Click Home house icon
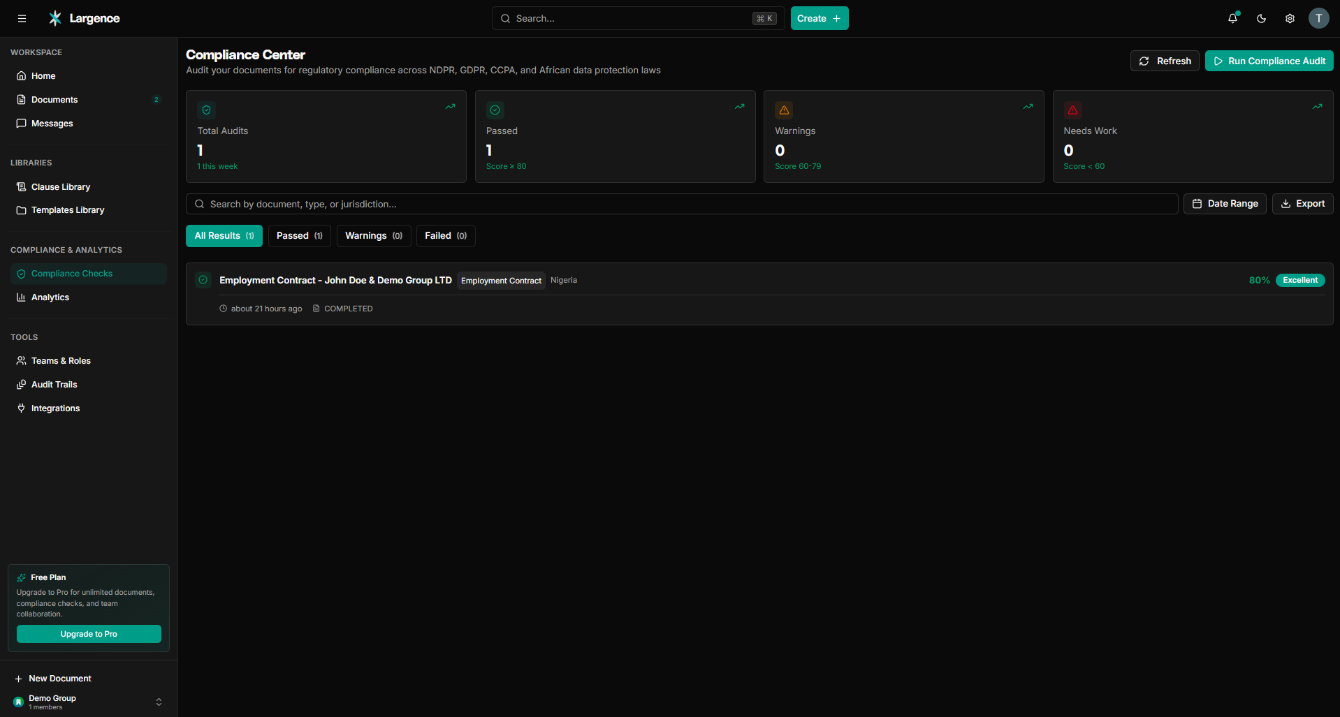Viewport: 1340px width, 717px height. coord(22,76)
